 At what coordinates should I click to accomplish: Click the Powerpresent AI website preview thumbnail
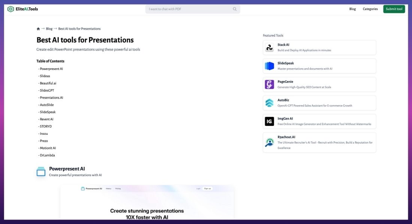[147, 202]
